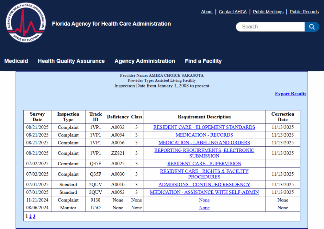Open the Medicaid menu

[x=16, y=61]
